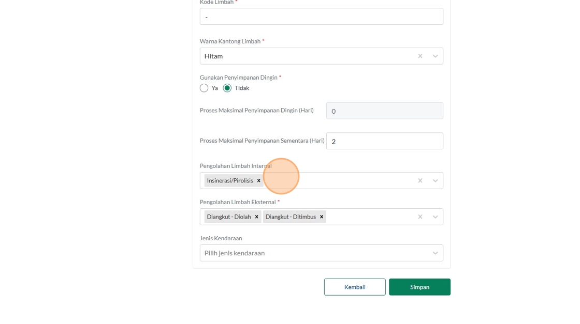Open the Jenis Kendaraan dropdown
This screenshot has width=580, height=324.
coord(321,253)
